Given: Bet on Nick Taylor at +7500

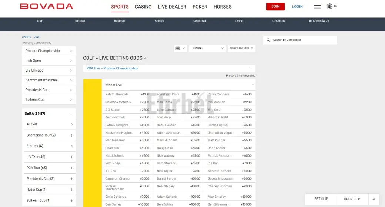Looking at the screenshot, I should [178, 171].
